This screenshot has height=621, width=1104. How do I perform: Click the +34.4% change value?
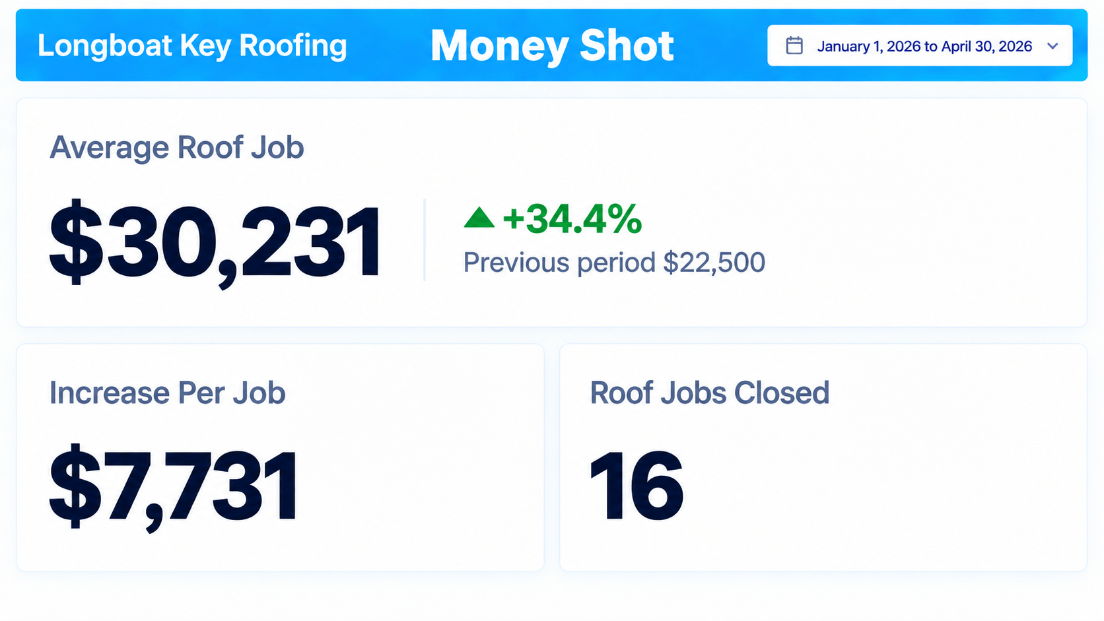point(572,218)
